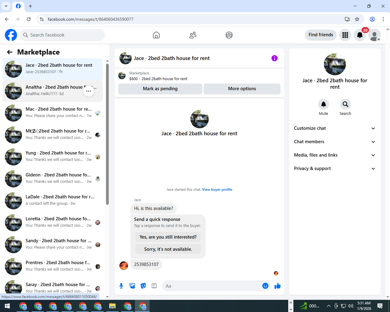Open a new browser tab
390x312 pixels.
tap(30, 6)
